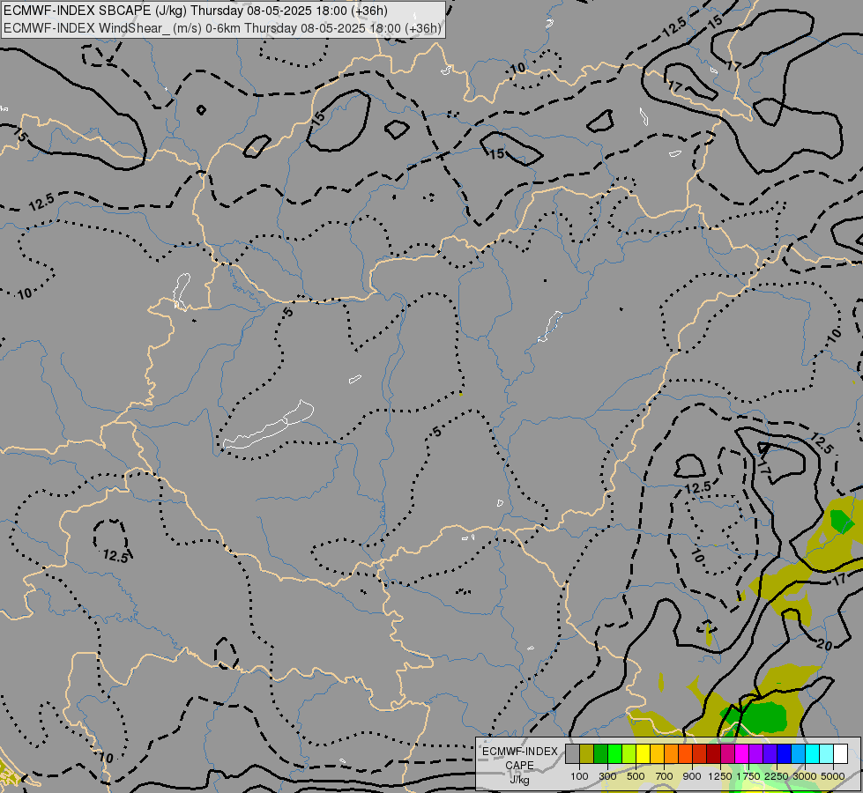Click the 300 tick label in the legend
This screenshot has width=863, height=793.
pos(607,776)
